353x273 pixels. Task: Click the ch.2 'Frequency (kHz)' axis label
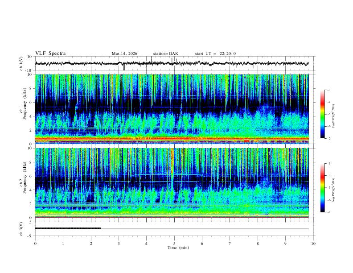(x=25, y=178)
